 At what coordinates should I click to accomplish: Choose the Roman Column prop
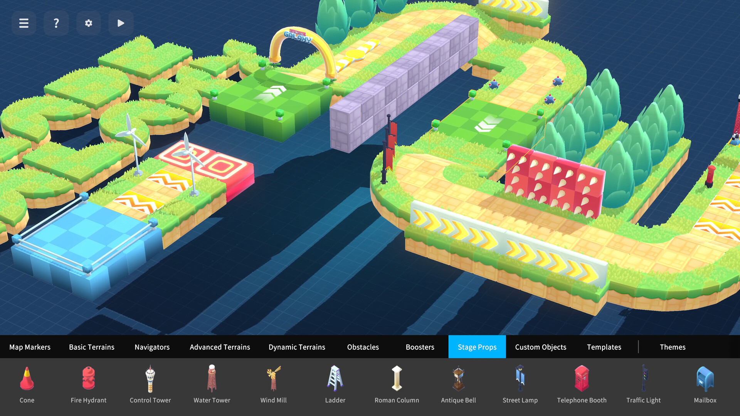[397, 384]
